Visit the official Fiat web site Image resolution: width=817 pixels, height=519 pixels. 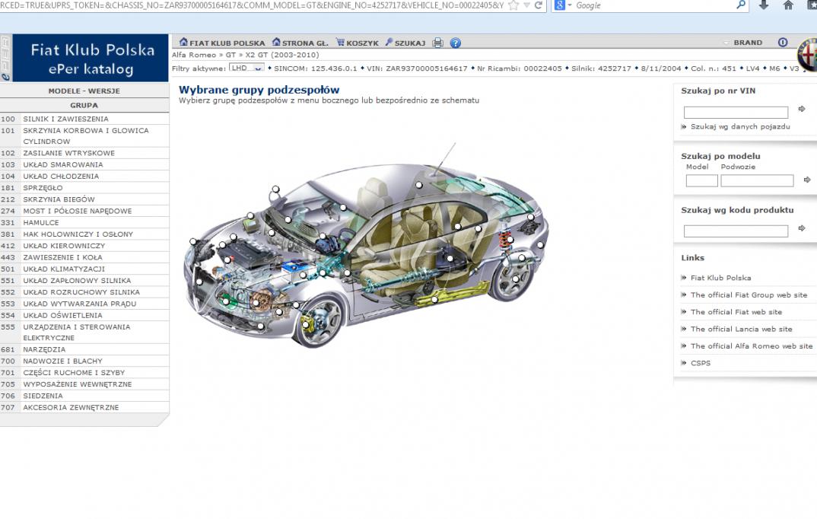pos(736,312)
